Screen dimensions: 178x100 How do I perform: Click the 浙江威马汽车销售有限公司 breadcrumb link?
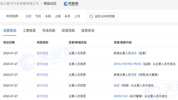tap(19, 4)
